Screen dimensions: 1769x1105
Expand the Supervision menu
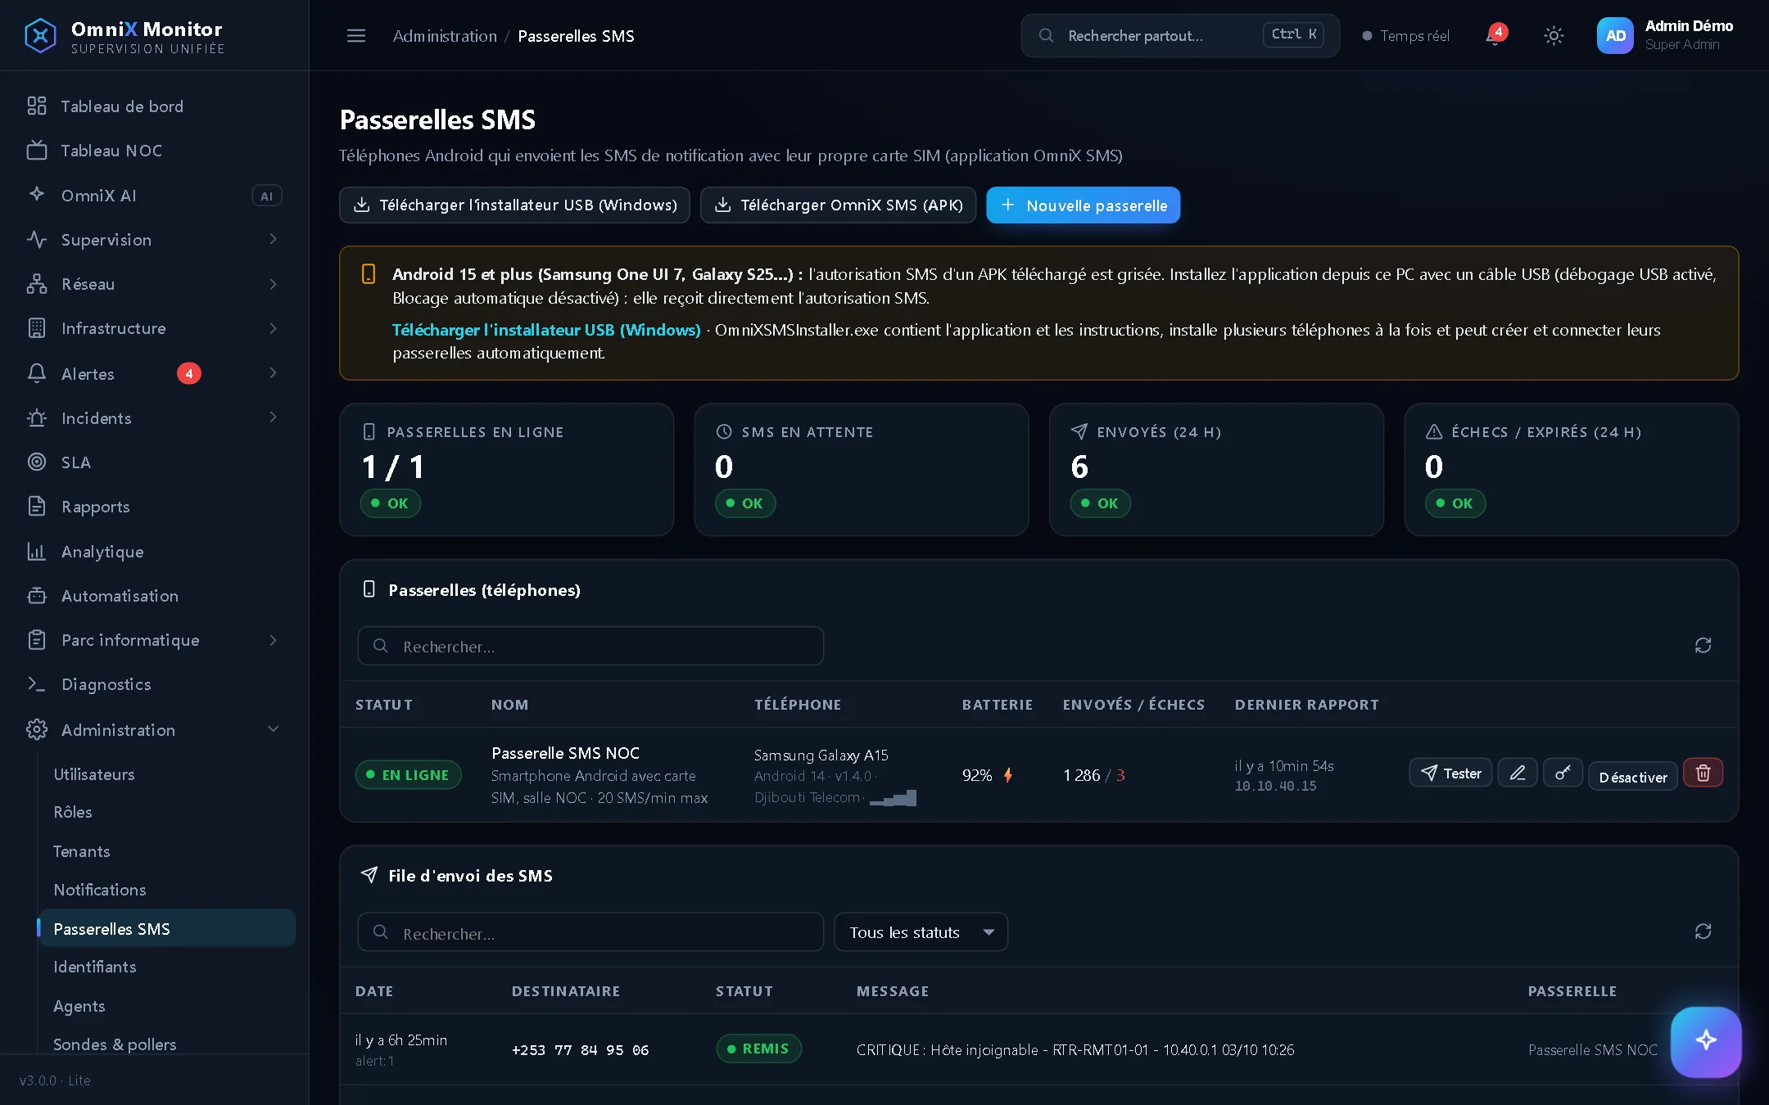tap(154, 240)
